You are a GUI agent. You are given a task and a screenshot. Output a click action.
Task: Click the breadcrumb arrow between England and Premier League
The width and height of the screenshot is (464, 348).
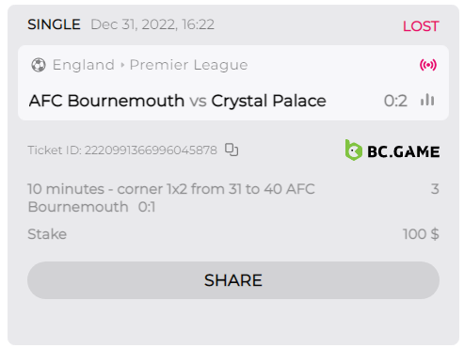point(122,65)
